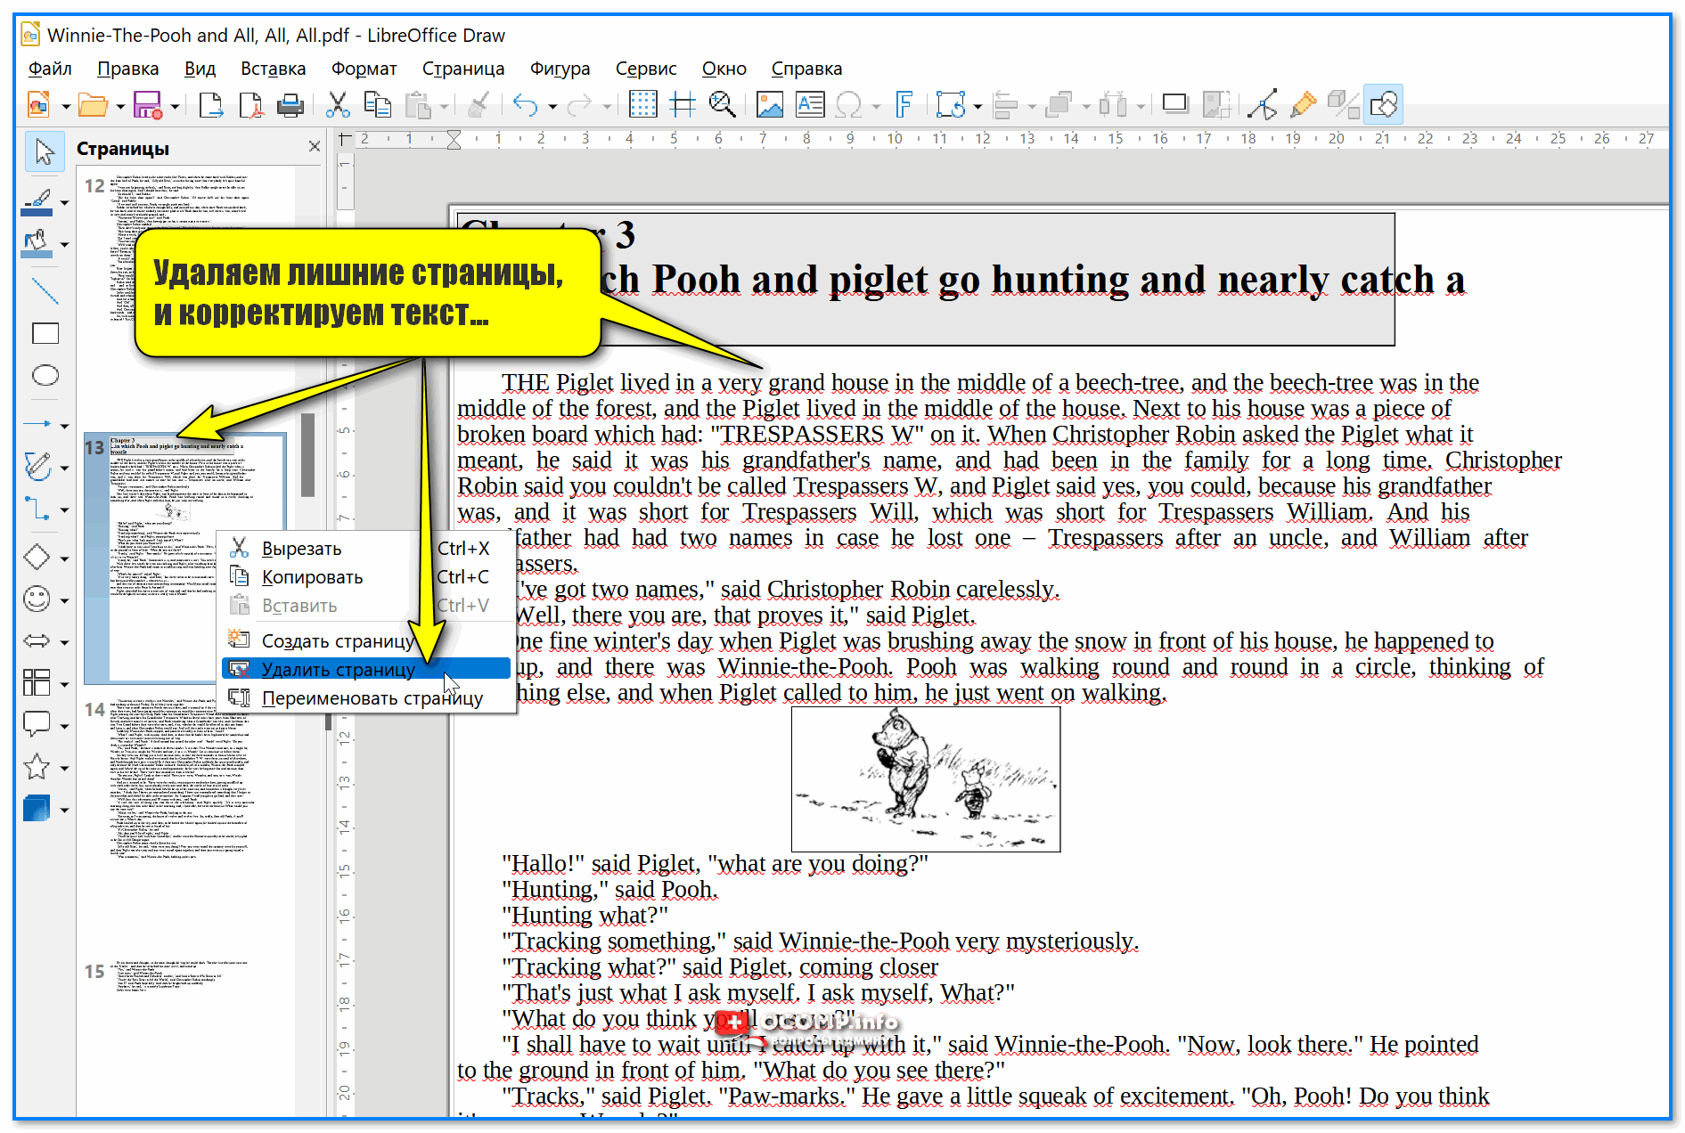Open Line Color dropdown arrow
1685x1133 pixels.
click(x=64, y=203)
